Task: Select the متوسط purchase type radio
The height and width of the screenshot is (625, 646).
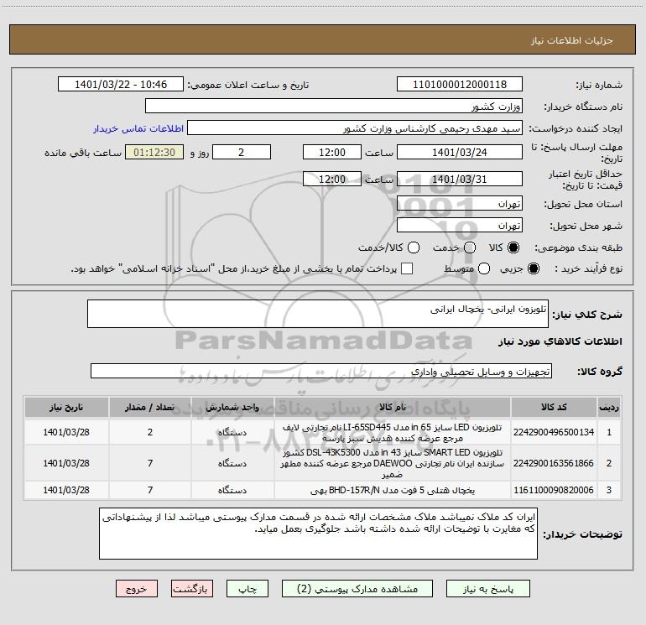Action: click(484, 268)
